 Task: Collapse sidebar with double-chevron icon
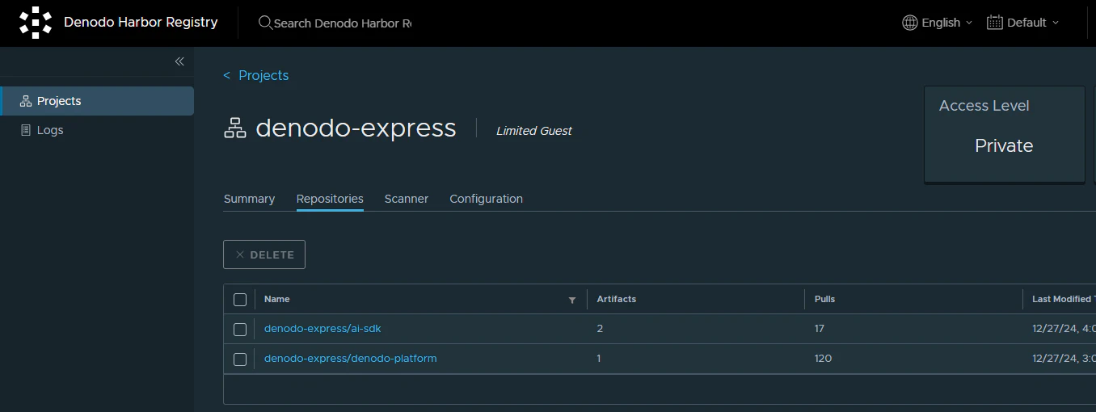pos(179,61)
